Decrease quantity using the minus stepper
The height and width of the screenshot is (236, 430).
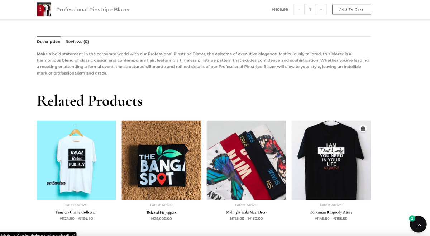299,9
